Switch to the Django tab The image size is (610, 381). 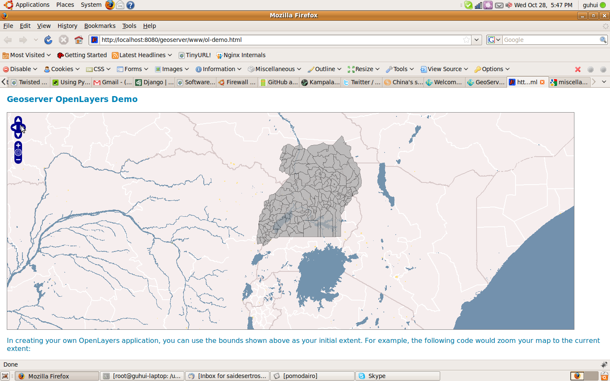[155, 82]
